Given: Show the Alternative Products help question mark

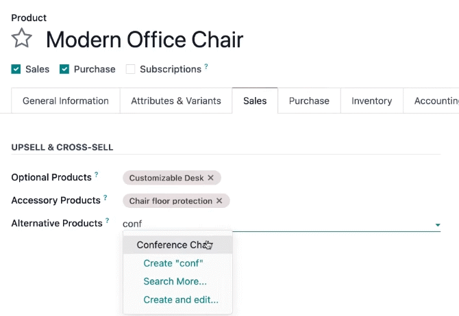Looking at the screenshot, I should click(107, 220).
